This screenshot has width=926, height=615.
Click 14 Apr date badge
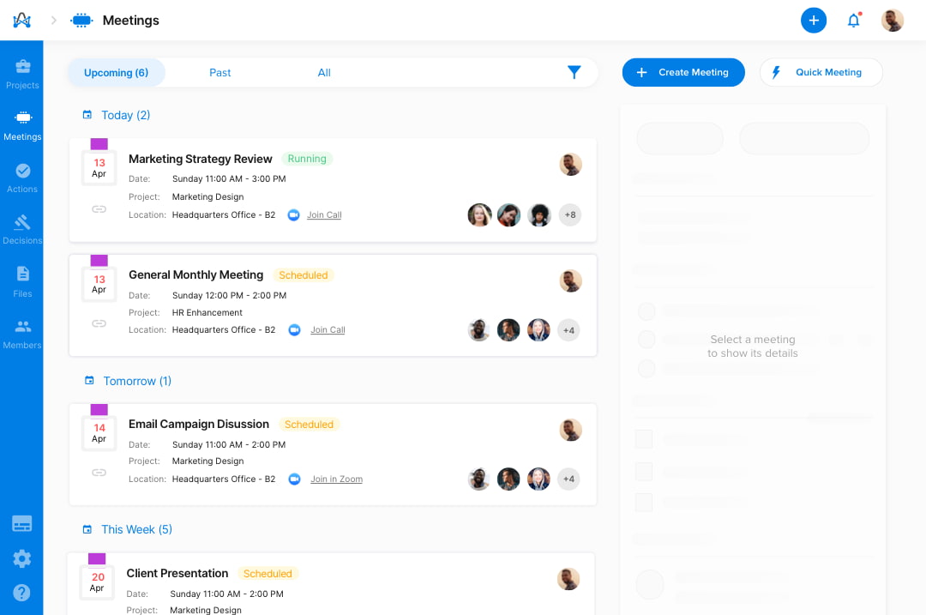(x=99, y=433)
